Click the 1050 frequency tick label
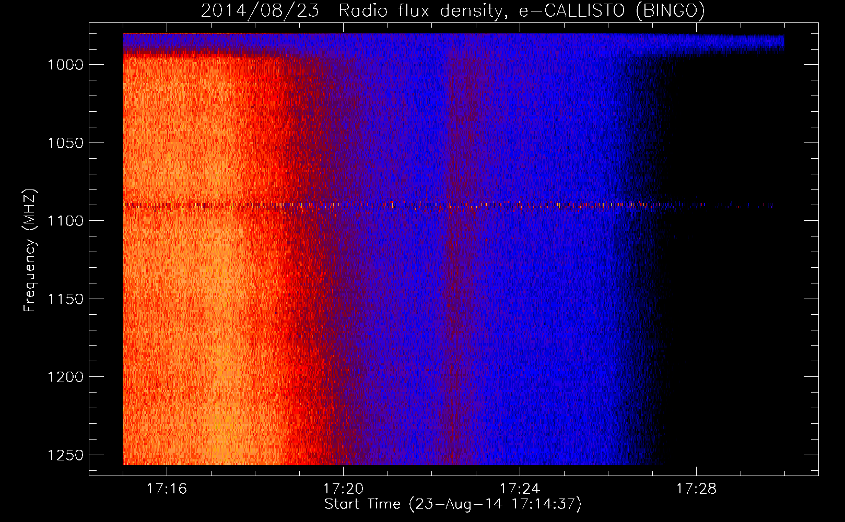This screenshot has height=522, width=845. tap(65, 143)
